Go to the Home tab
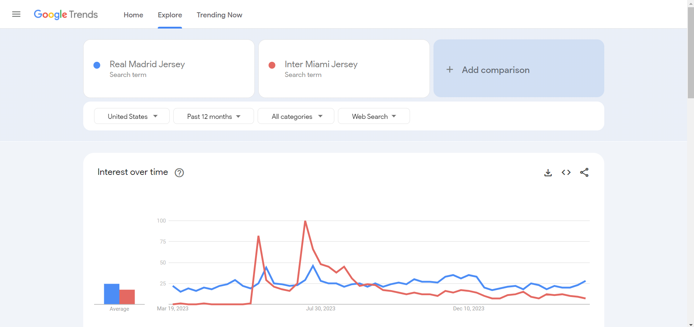This screenshot has height=327, width=694. pos(133,15)
